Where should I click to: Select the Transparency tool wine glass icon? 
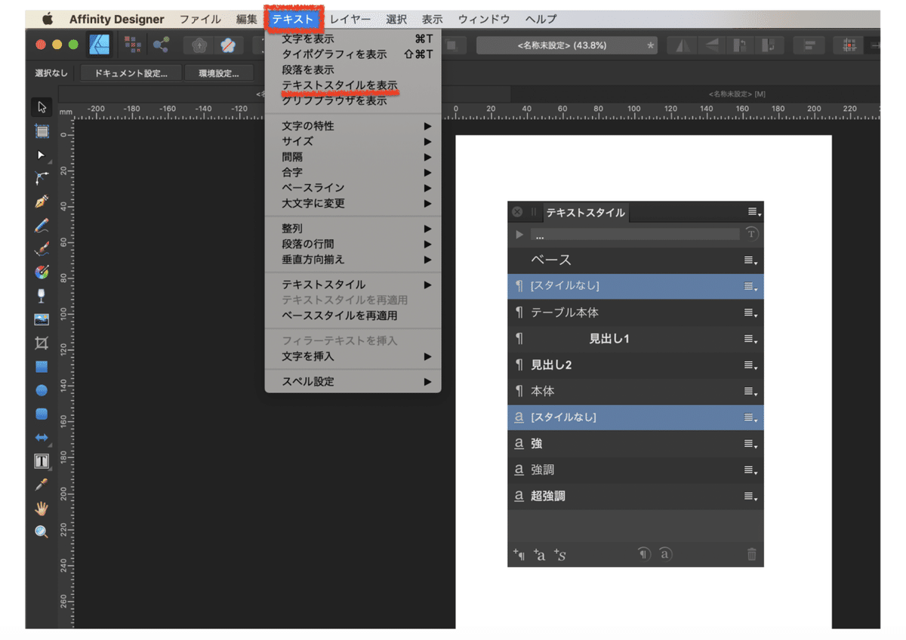coord(42,296)
